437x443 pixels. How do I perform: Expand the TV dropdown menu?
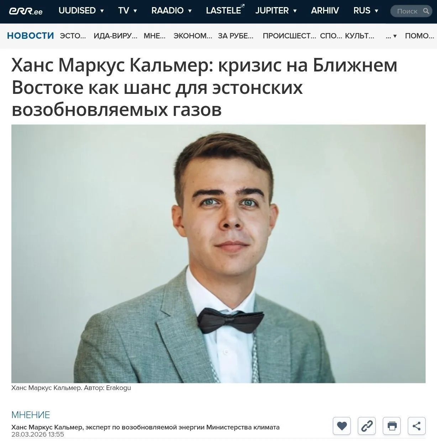128,11
